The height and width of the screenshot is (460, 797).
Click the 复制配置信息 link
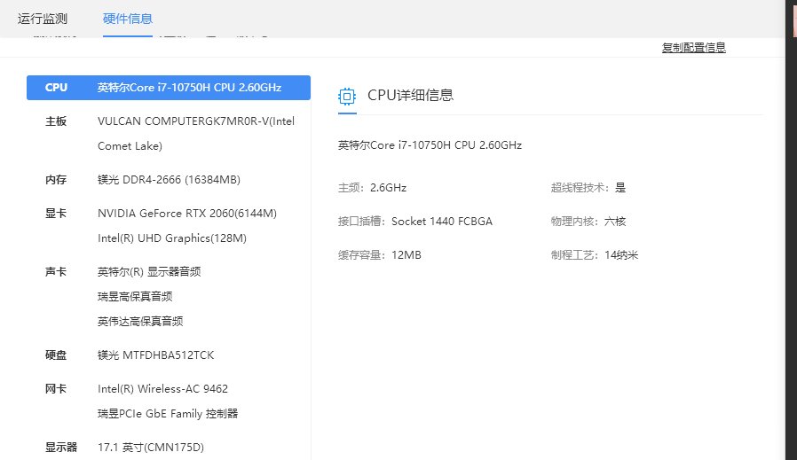point(693,48)
